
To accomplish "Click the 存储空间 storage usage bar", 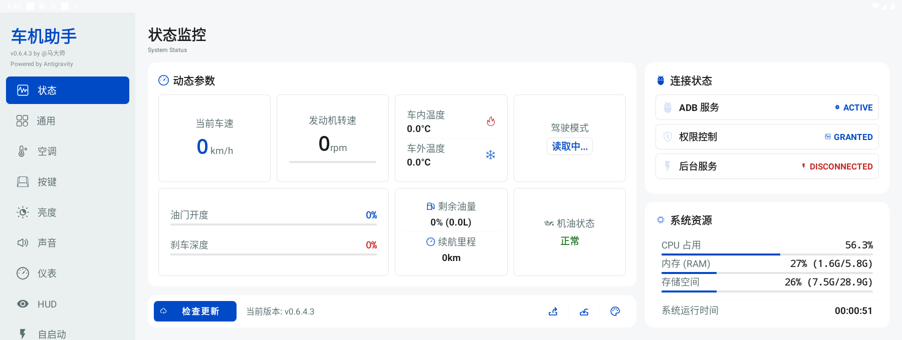I will pos(767,291).
